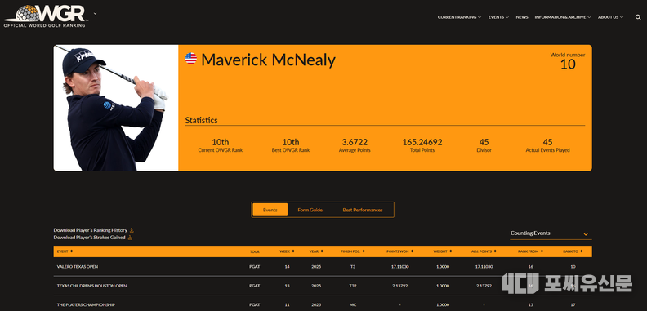Open the Counting Events dropdown
The height and width of the screenshot is (311, 647).
point(551,233)
